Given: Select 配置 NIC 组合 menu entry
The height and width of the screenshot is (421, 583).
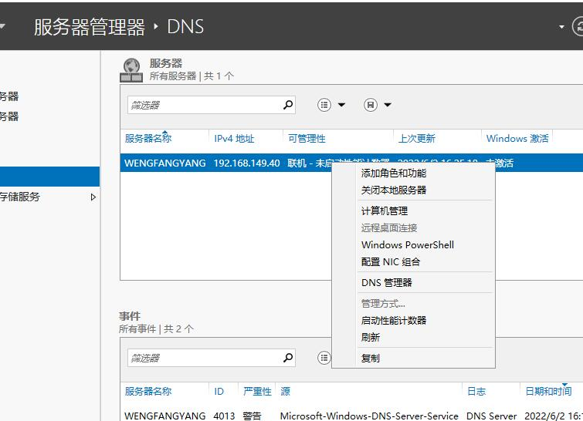Looking at the screenshot, I should pos(391,262).
